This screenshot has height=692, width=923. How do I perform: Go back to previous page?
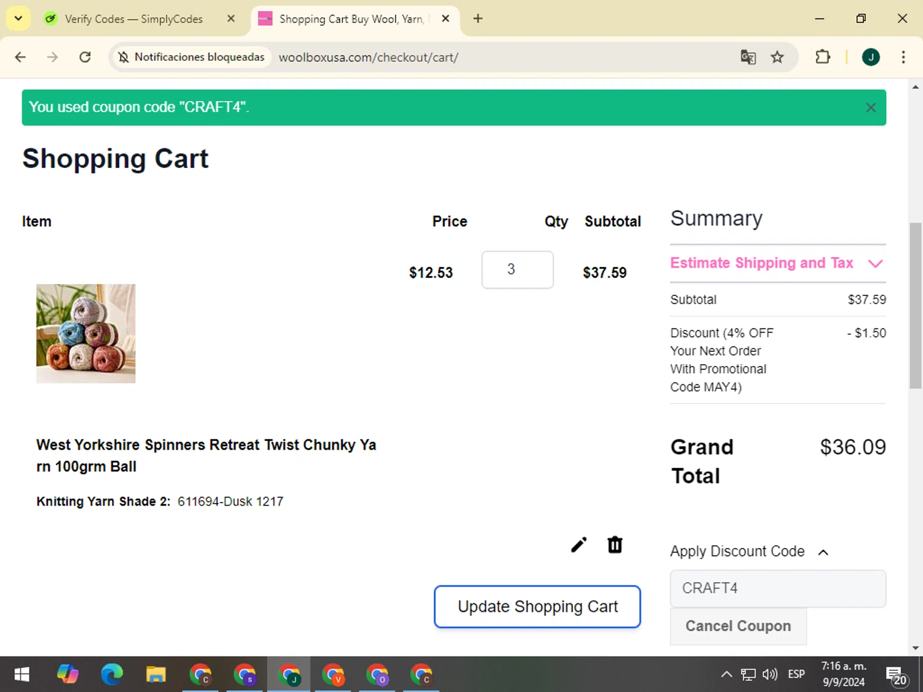click(x=20, y=57)
